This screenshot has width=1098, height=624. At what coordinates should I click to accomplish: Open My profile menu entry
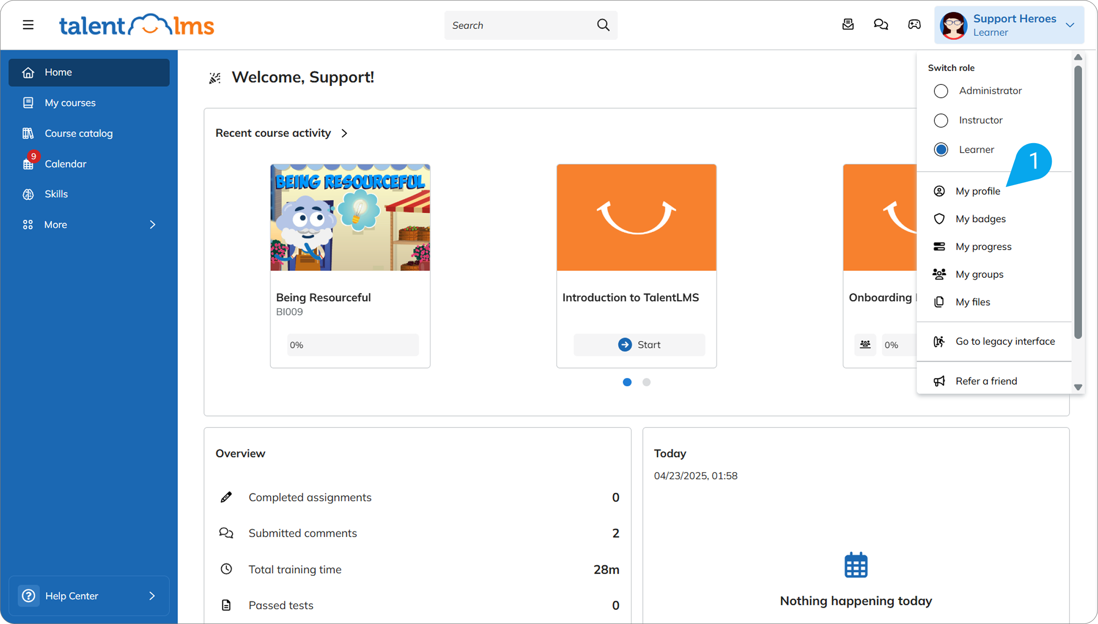(x=994, y=191)
